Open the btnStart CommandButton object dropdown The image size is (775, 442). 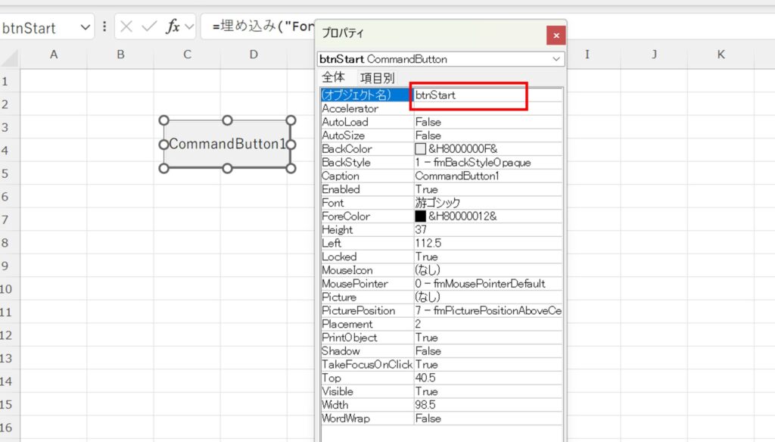pos(556,59)
